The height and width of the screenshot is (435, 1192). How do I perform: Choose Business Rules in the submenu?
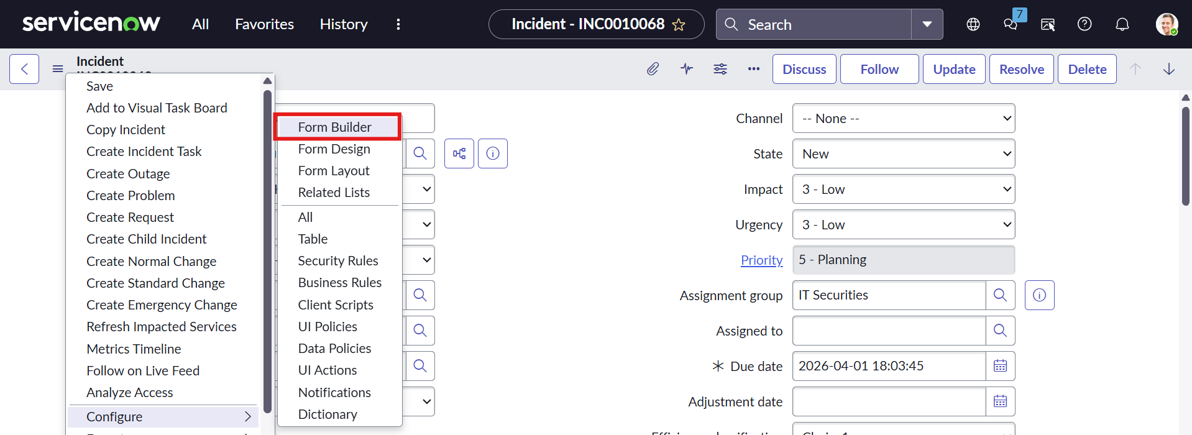click(339, 283)
